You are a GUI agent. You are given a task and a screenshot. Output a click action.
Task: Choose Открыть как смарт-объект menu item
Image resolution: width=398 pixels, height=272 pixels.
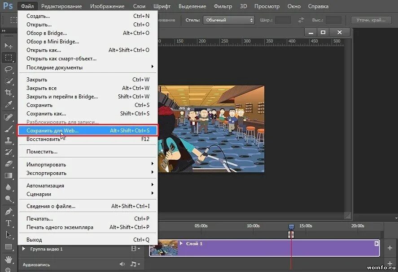point(87,59)
